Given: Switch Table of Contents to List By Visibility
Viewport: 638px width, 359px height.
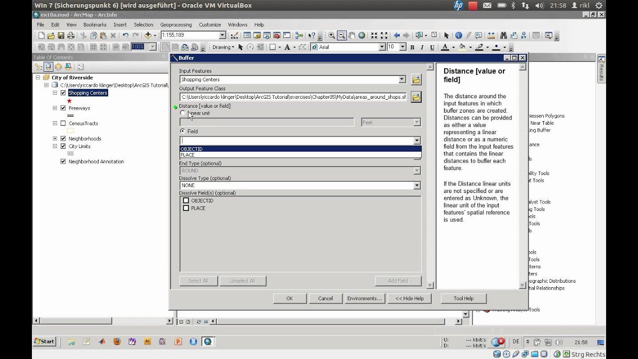Looking at the screenshot, I should [x=58, y=67].
